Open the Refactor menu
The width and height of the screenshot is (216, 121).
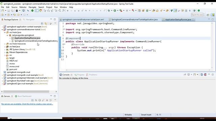[x=23, y=7]
